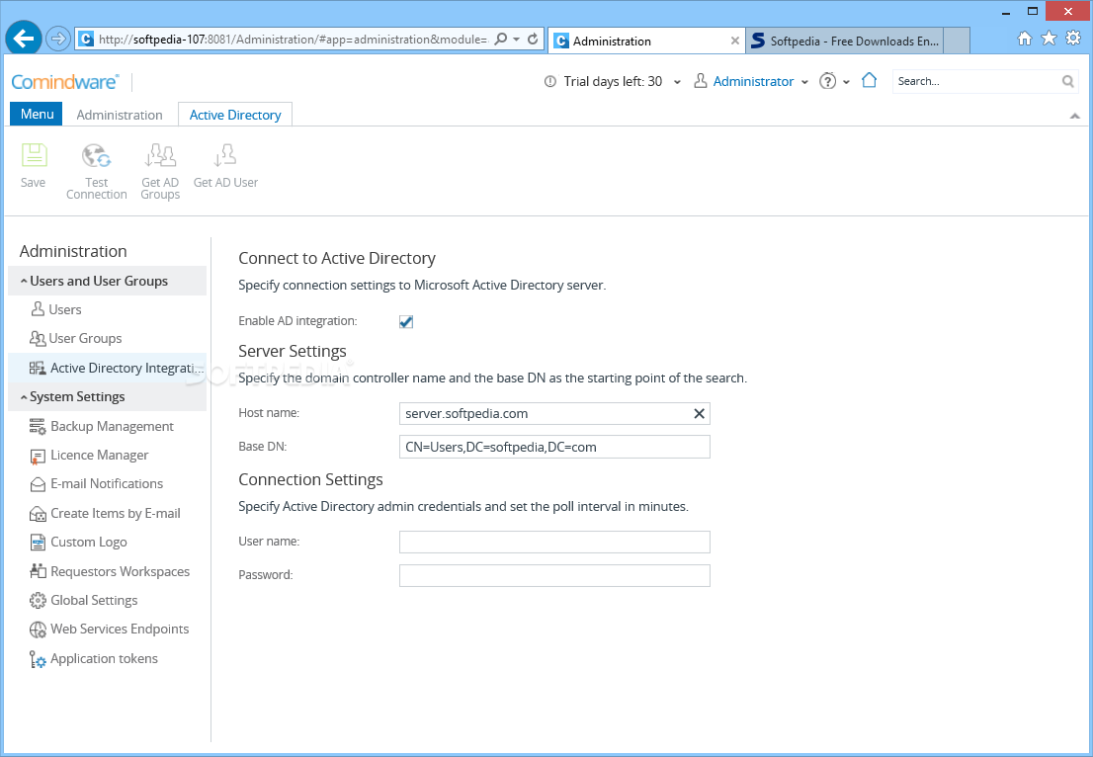Toggle Enable AD integration checkbox
The image size is (1093, 757).
point(406,321)
